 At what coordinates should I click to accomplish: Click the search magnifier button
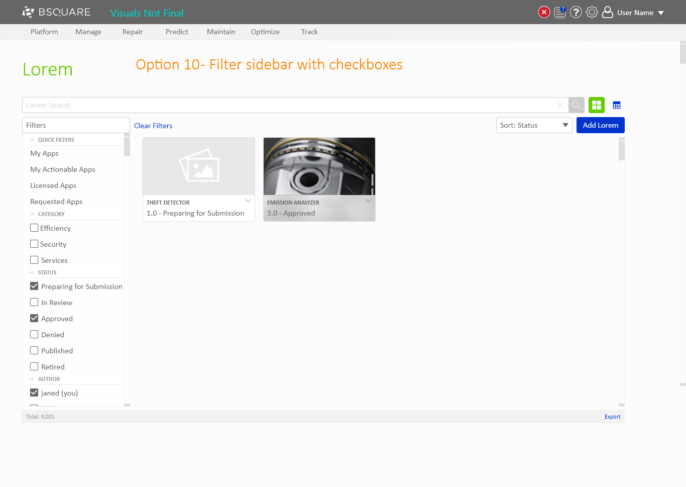point(576,105)
